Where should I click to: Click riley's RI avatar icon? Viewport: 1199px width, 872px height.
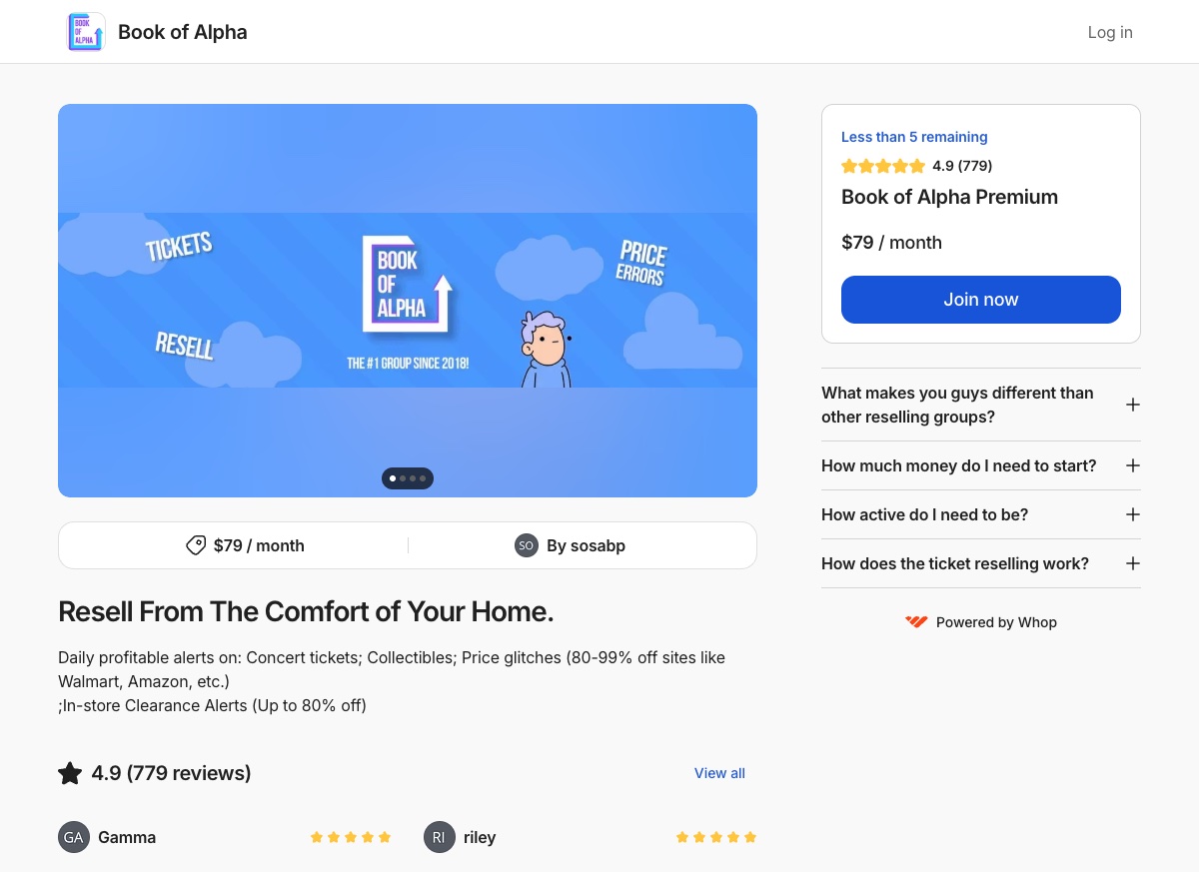pyautogui.click(x=439, y=837)
